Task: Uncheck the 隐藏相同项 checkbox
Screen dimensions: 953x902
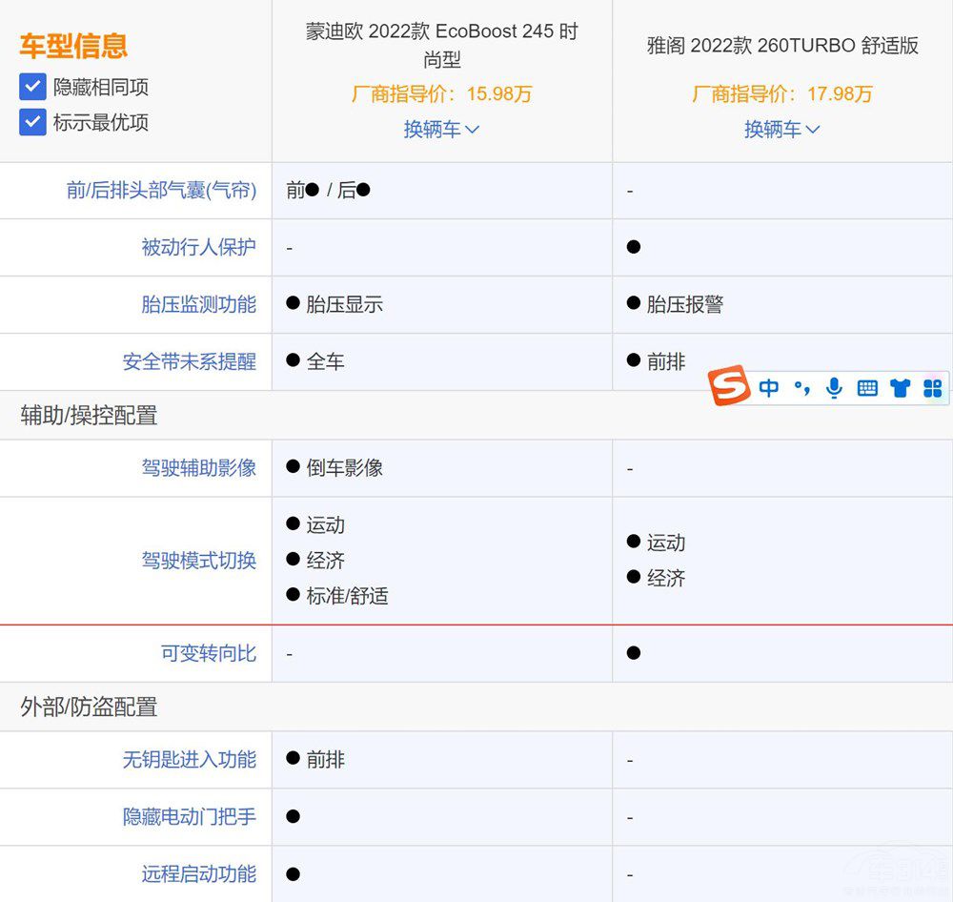Action: (32, 88)
